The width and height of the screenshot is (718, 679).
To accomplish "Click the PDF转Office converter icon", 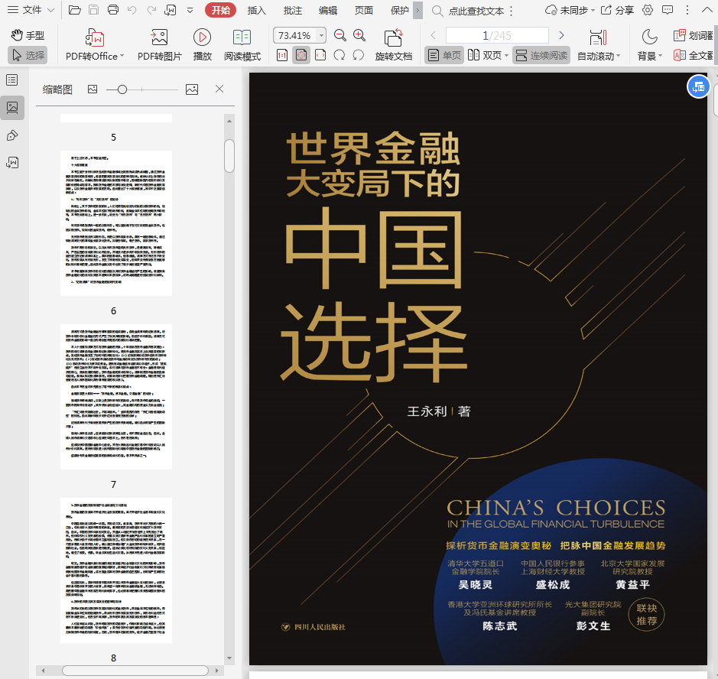I will point(95,37).
